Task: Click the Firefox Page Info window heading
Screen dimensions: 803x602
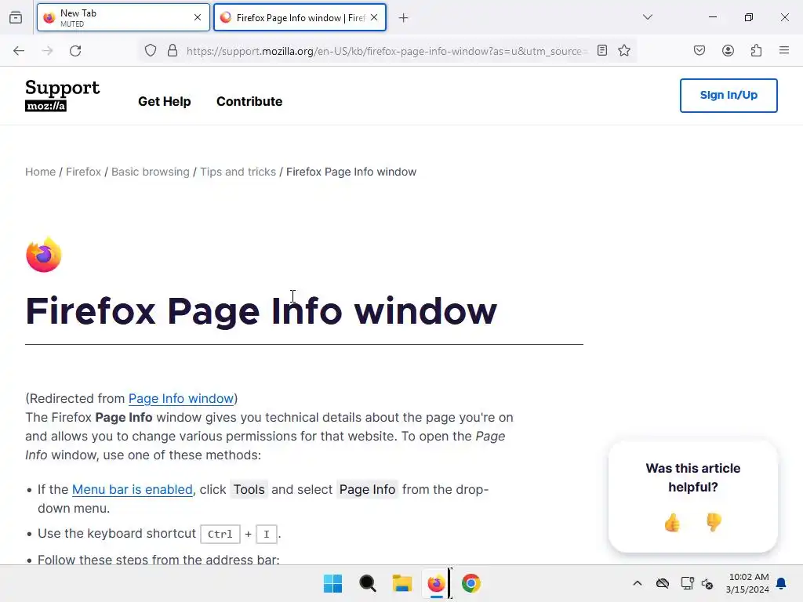Action: tap(261, 310)
